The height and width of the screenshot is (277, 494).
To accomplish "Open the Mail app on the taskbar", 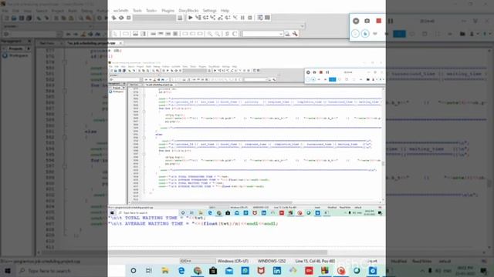I will (229, 270).
